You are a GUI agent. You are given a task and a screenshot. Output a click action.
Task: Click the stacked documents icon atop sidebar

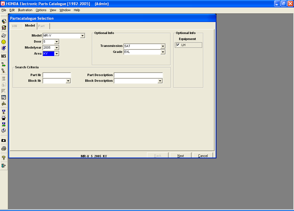(x=4, y=21)
